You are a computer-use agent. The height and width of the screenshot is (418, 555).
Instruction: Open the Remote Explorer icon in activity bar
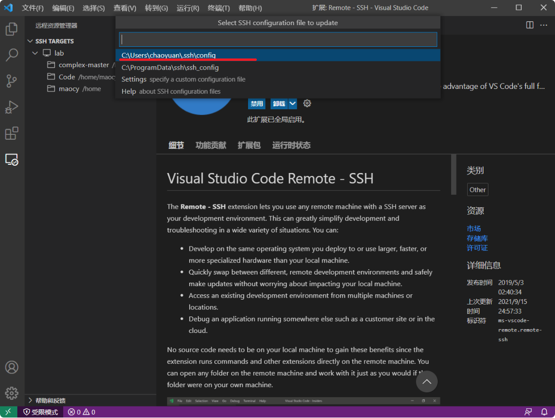coord(12,159)
